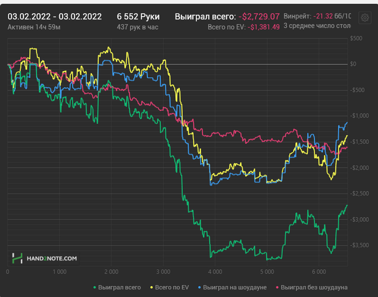The height and width of the screenshot is (297, 378).
Task: Click the "437 рук в час" text
Action: pyautogui.click(x=138, y=27)
